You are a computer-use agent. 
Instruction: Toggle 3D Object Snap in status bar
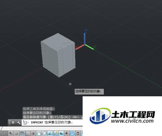44,133
